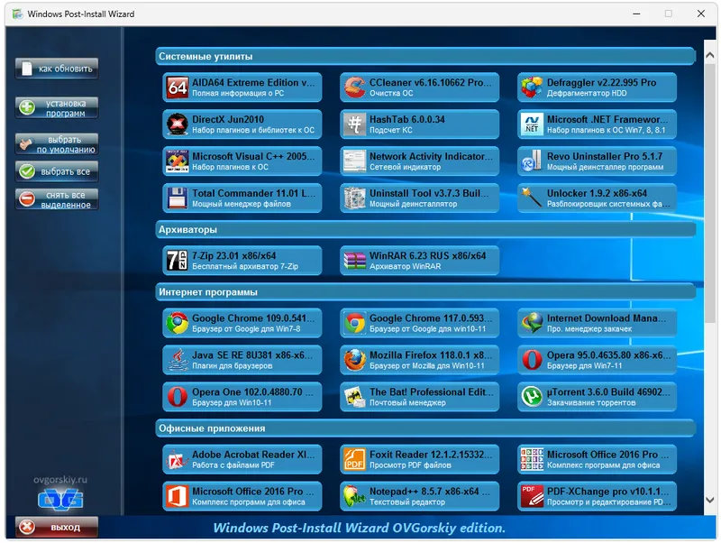The width and height of the screenshot is (721, 543).
Task: Click the scrollbar down arrow
Action: click(709, 500)
